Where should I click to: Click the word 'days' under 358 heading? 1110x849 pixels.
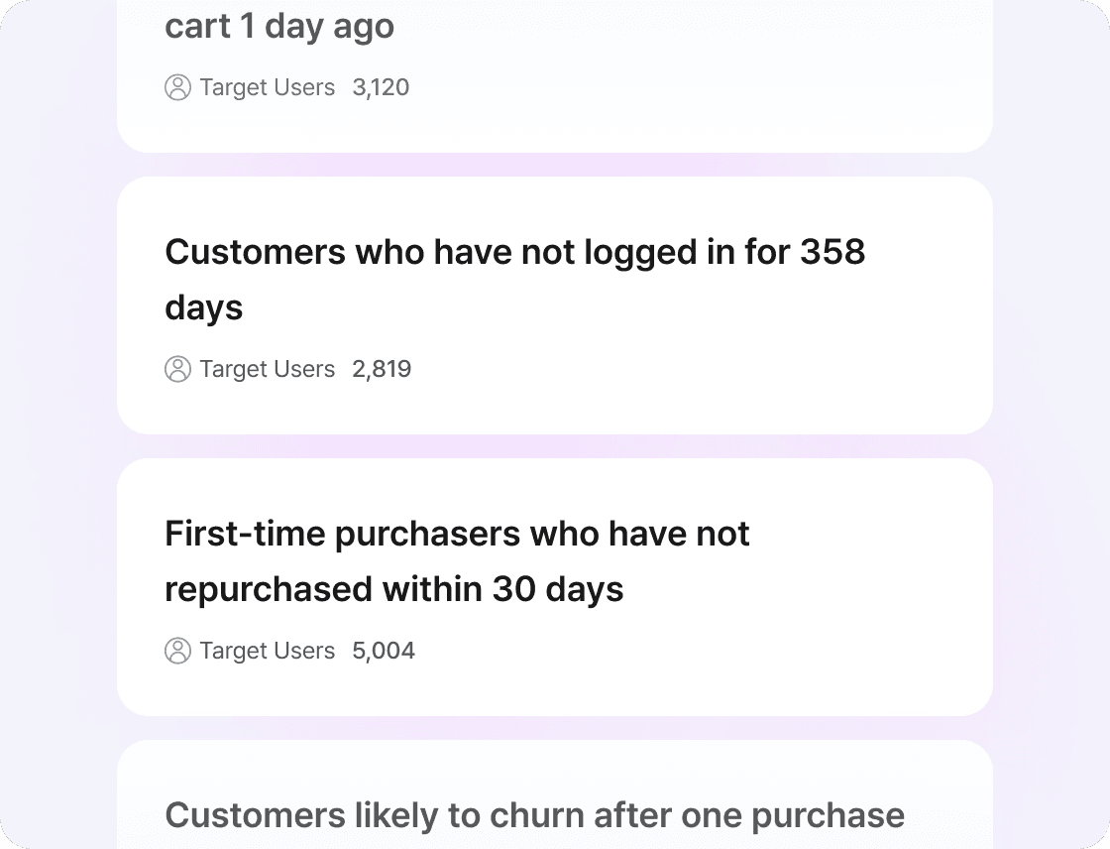point(204,309)
